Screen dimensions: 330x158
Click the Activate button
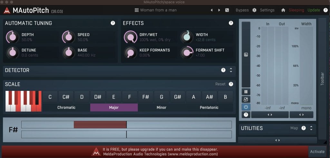point(317,152)
